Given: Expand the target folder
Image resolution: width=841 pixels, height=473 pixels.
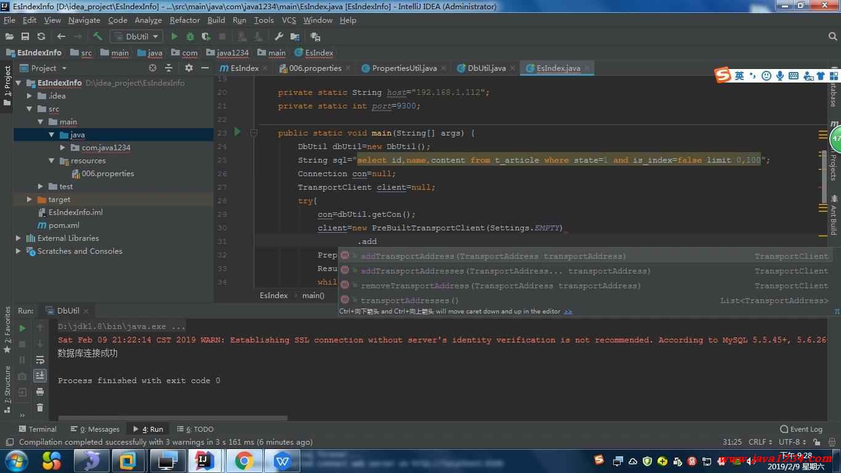Looking at the screenshot, I should (x=30, y=200).
